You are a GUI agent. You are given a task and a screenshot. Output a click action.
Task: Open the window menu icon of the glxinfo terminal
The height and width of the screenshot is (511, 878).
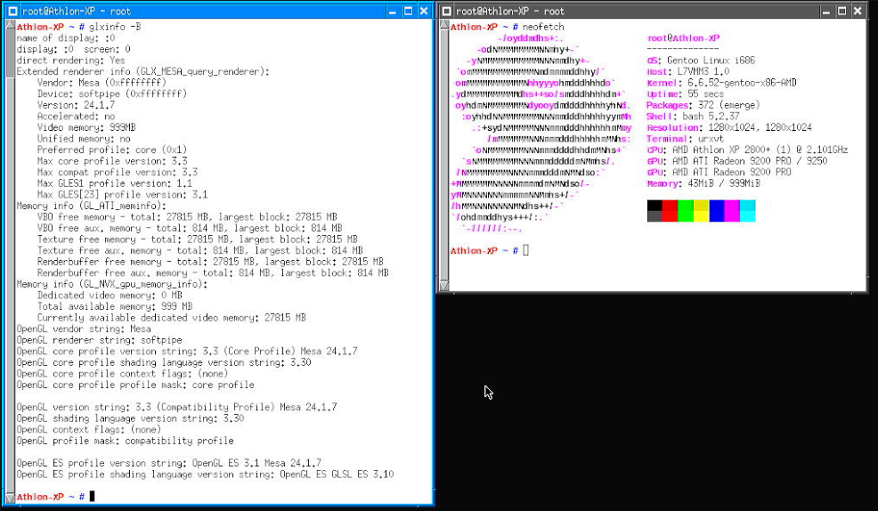click(12, 11)
